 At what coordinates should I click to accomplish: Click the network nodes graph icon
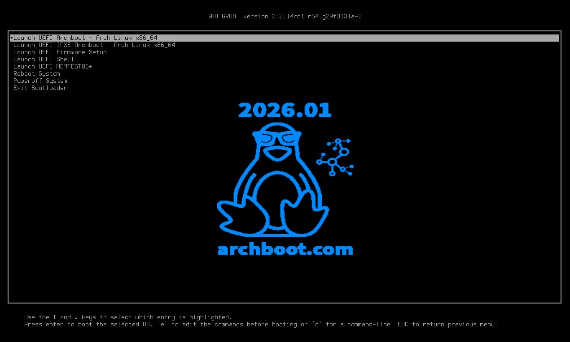pos(335,157)
